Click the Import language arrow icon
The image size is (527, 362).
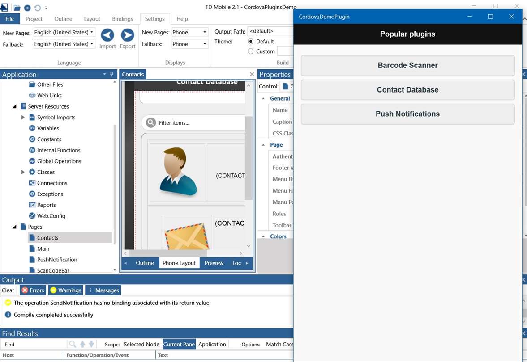coord(107,35)
